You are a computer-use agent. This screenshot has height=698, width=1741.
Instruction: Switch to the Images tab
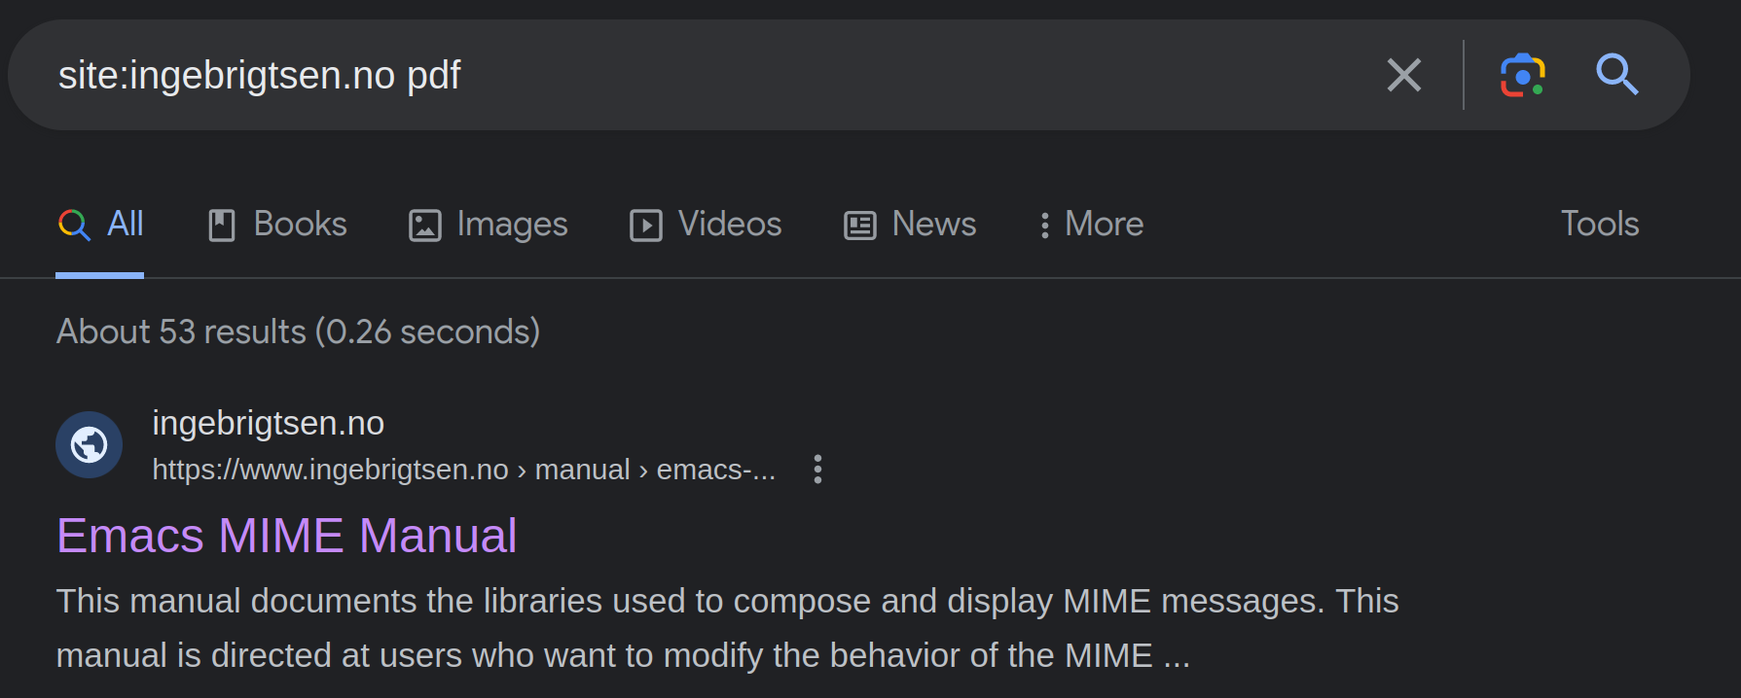(x=488, y=225)
